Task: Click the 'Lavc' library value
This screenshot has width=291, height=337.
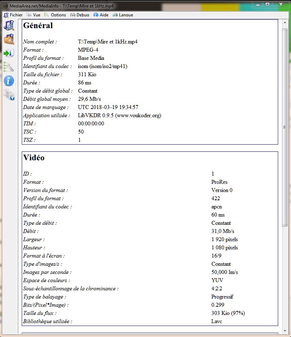Action: pos(216,321)
